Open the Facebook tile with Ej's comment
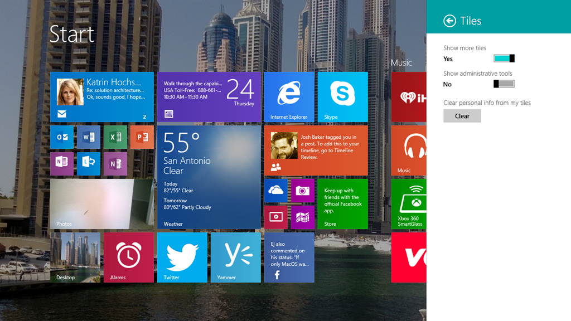 [x=289, y=257]
